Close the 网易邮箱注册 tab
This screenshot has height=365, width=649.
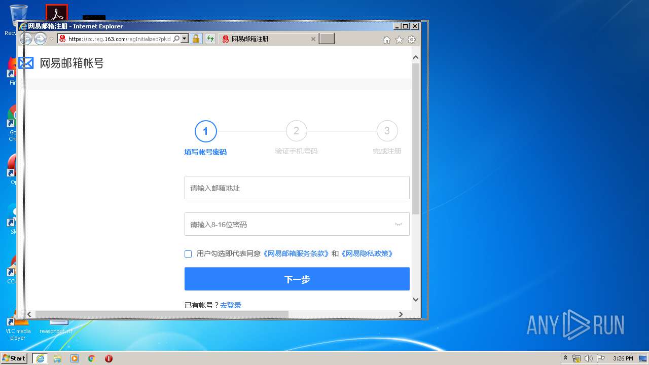313,39
